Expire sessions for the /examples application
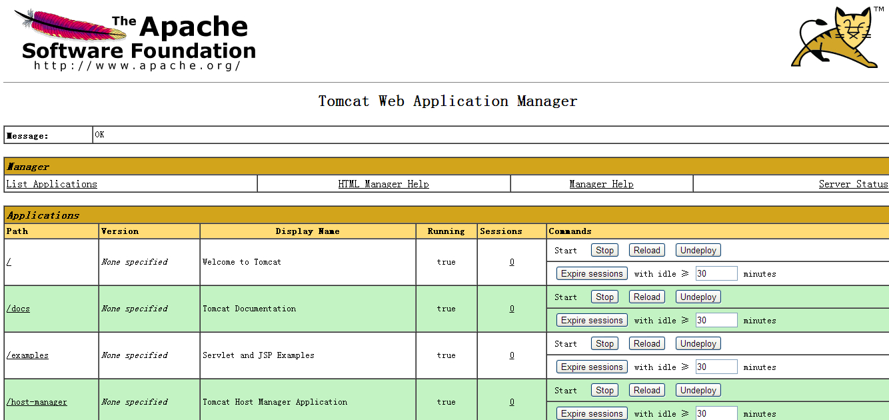Image resolution: width=889 pixels, height=420 pixels. pyautogui.click(x=592, y=367)
